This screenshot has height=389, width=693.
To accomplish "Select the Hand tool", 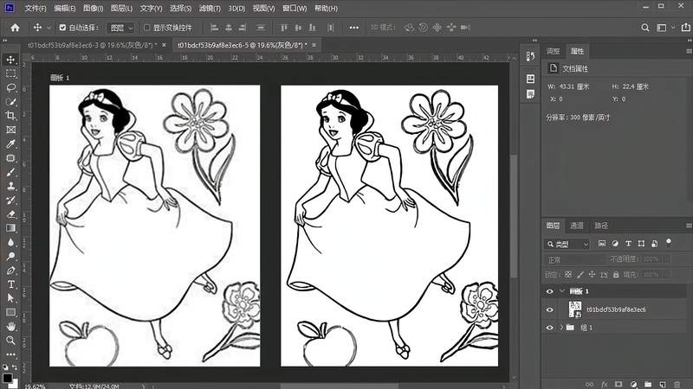I will (11, 326).
